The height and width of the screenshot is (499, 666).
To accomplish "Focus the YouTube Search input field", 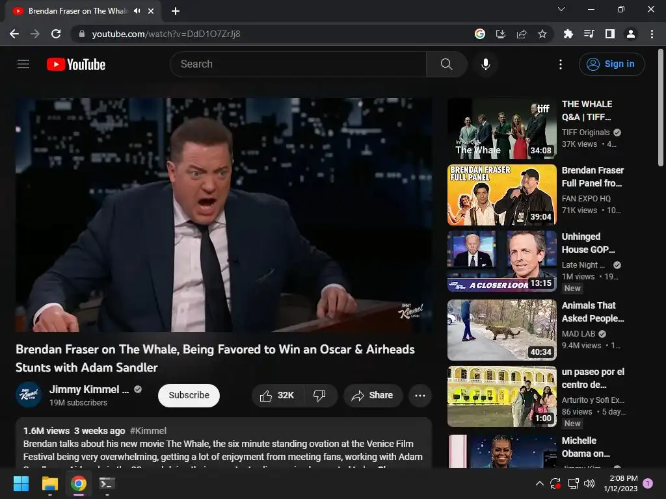I will (x=298, y=64).
